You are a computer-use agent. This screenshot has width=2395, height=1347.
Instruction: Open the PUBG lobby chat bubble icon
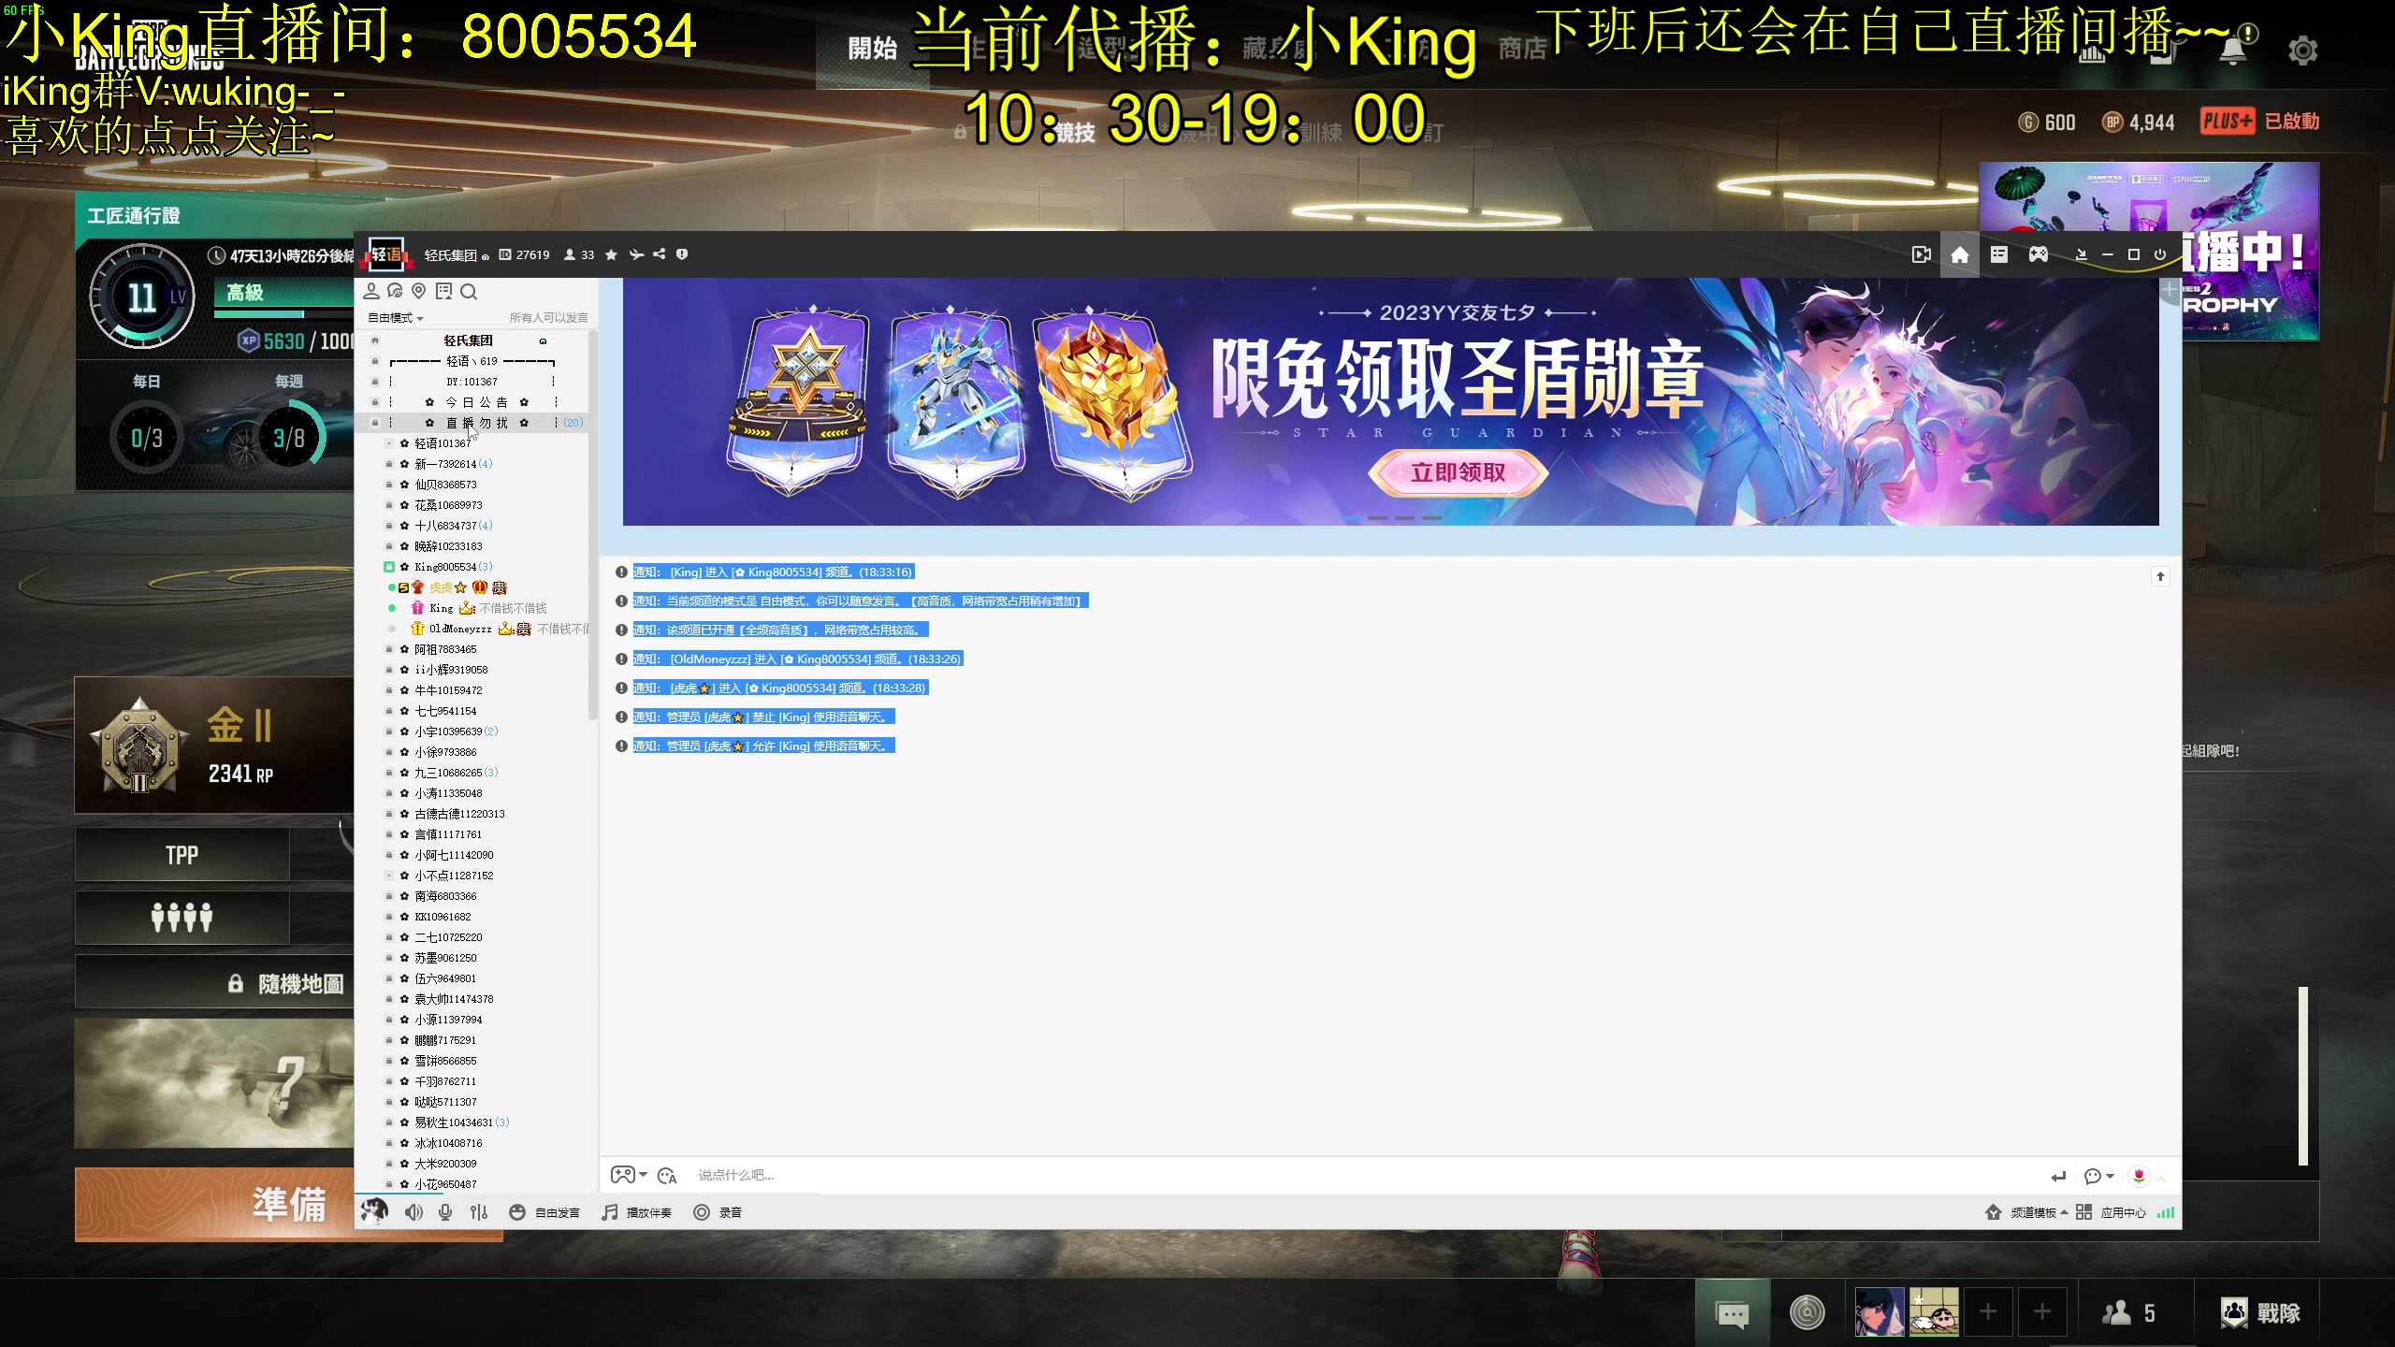(1733, 1313)
